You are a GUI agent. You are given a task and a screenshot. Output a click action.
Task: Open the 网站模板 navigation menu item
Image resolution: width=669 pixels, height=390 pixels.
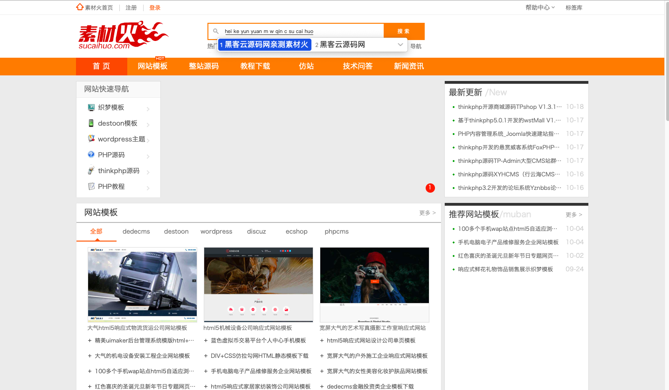pos(152,66)
